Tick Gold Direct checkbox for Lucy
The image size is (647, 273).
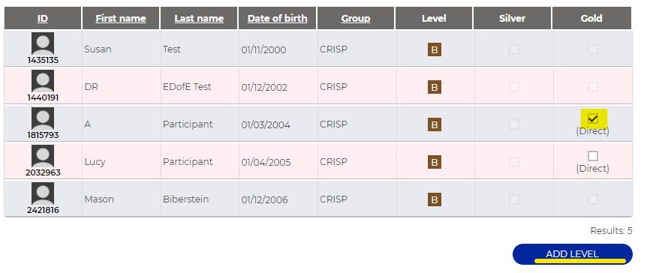click(592, 156)
